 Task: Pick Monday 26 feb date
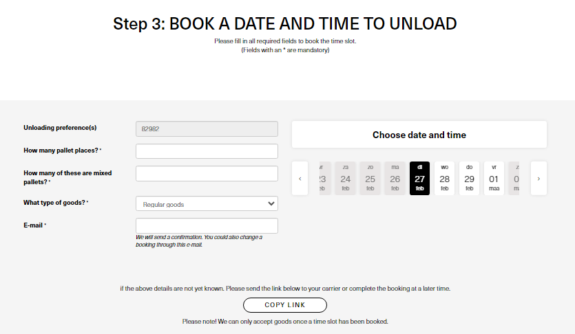pos(395,179)
